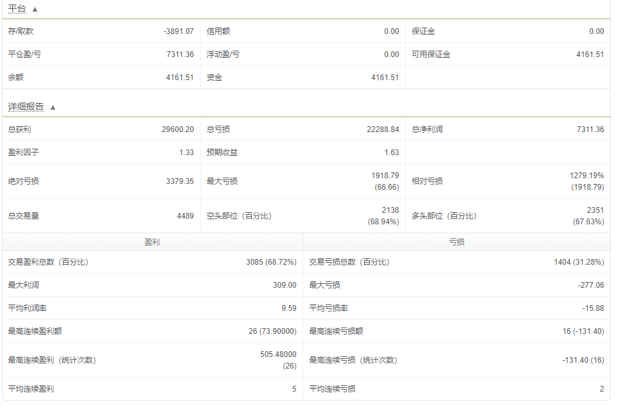Select the 盈利 column header
623x407 pixels.
[152, 242]
